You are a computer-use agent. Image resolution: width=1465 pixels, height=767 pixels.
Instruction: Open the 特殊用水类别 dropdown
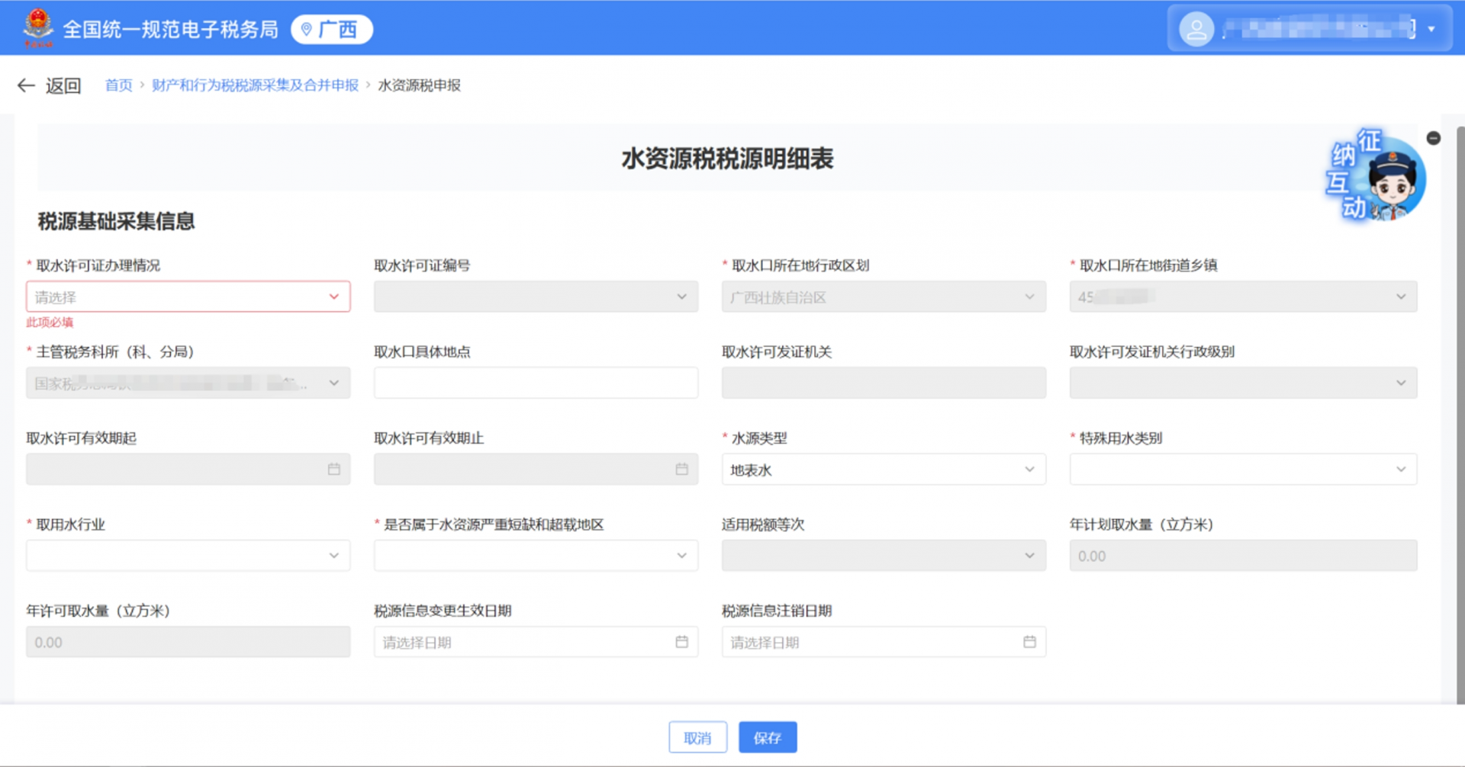[x=1241, y=469]
